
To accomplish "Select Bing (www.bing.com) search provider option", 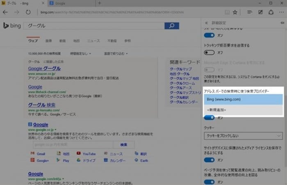I will pos(243,99).
